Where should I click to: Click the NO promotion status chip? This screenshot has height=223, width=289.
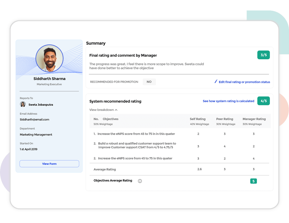(149, 82)
